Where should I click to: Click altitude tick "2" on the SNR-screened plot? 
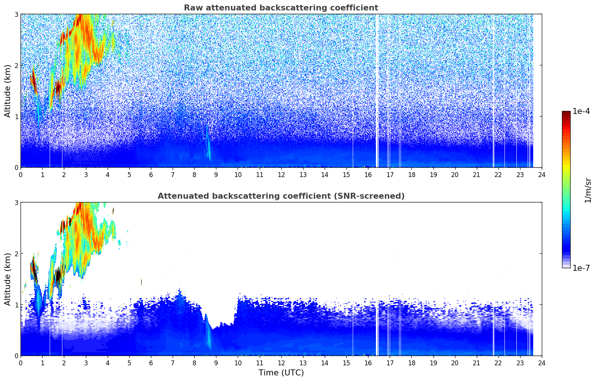click(x=16, y=254)
